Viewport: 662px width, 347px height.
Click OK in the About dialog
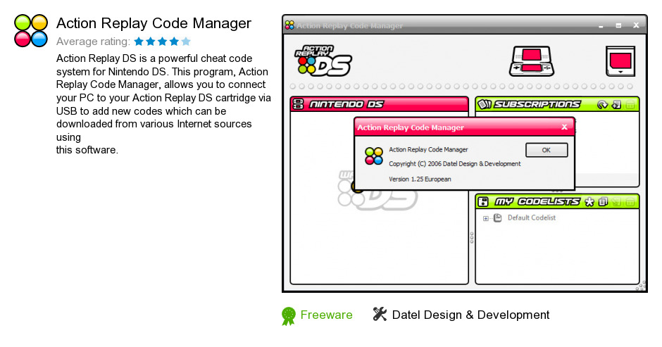tap(547, 150)
